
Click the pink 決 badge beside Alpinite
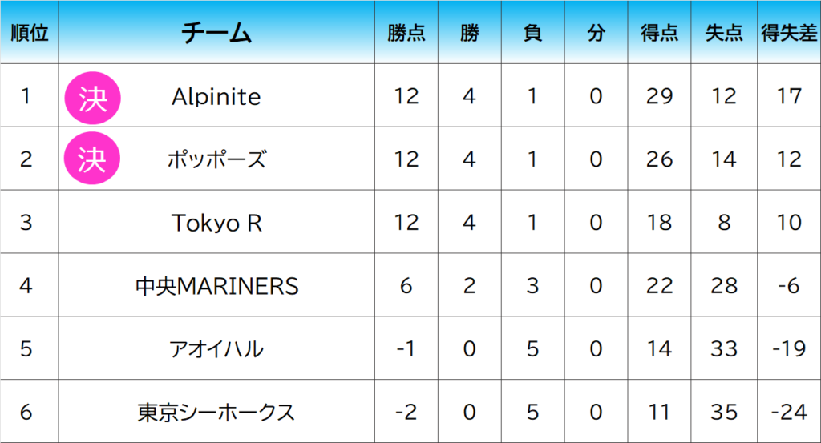(91, 96)
